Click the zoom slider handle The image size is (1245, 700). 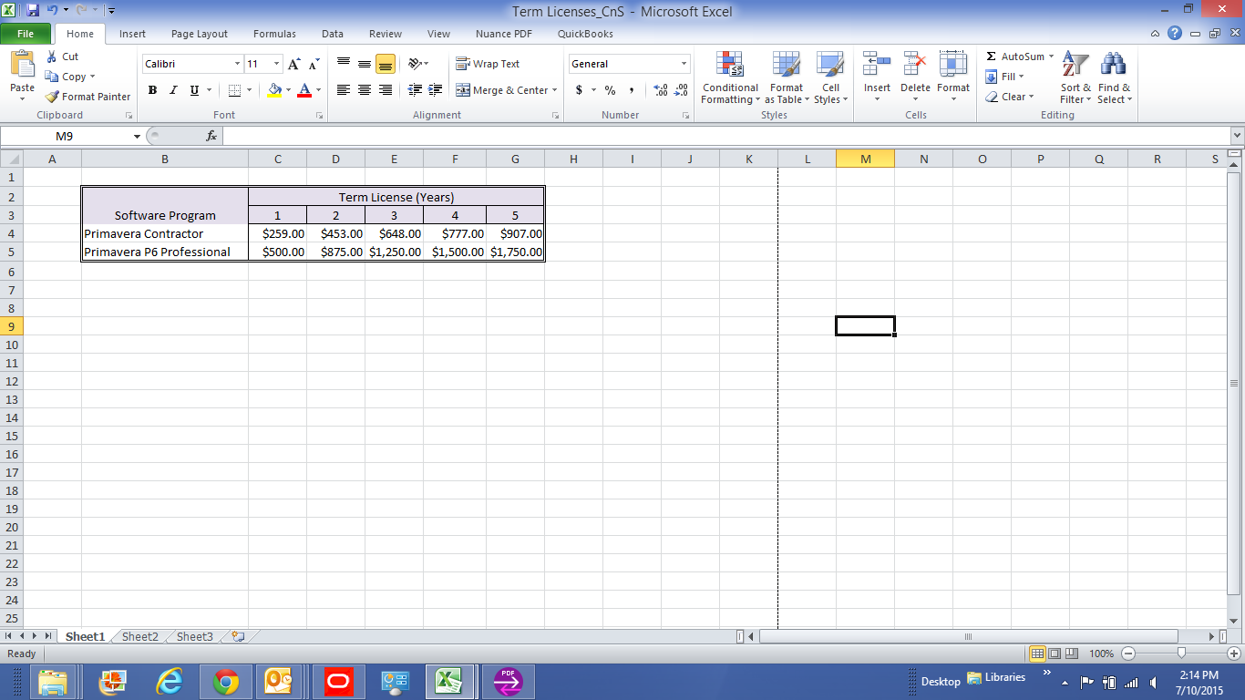click(x=1181, y=654)
